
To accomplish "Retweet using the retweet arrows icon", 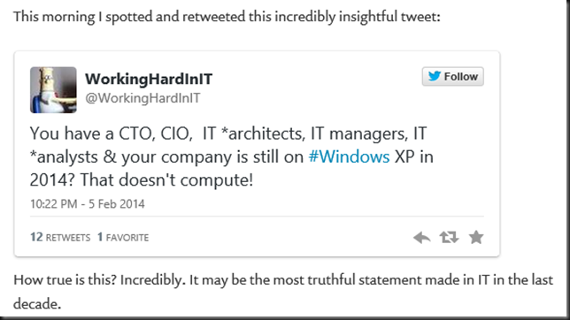I will [x=449, y=237].
